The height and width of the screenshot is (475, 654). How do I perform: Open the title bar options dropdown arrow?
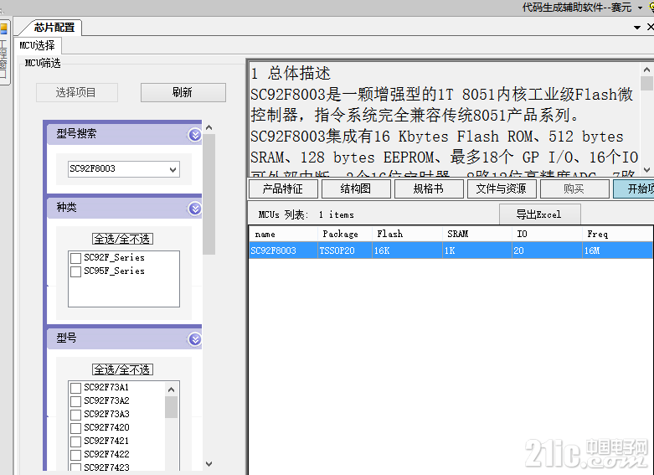tap(640, 8)
